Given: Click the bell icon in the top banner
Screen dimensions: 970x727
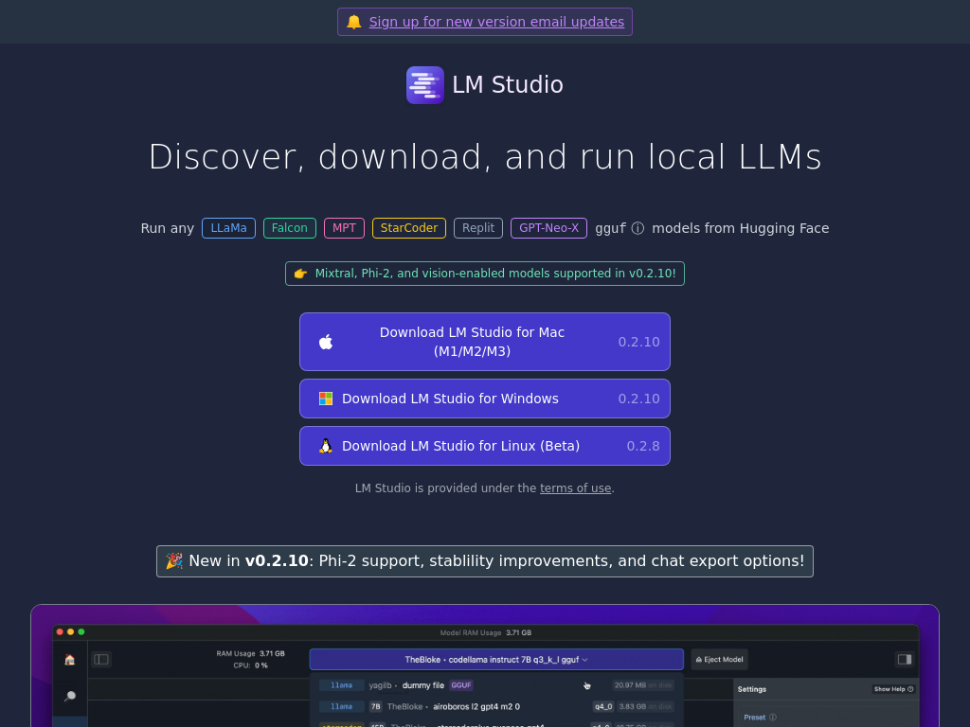Looking at the screenshot, I should 354,23.
